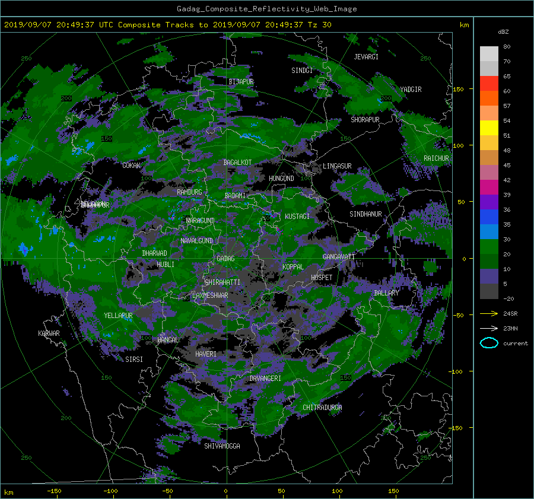Click the GADAG label at radar center
Viewport: 534px width, 499px height.
point(225,259)
